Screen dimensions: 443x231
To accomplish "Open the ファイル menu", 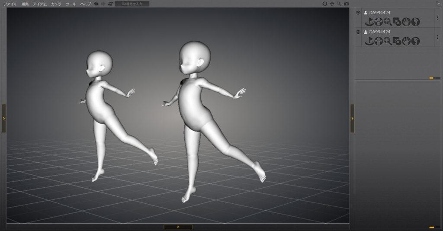I will pos(10,3).
